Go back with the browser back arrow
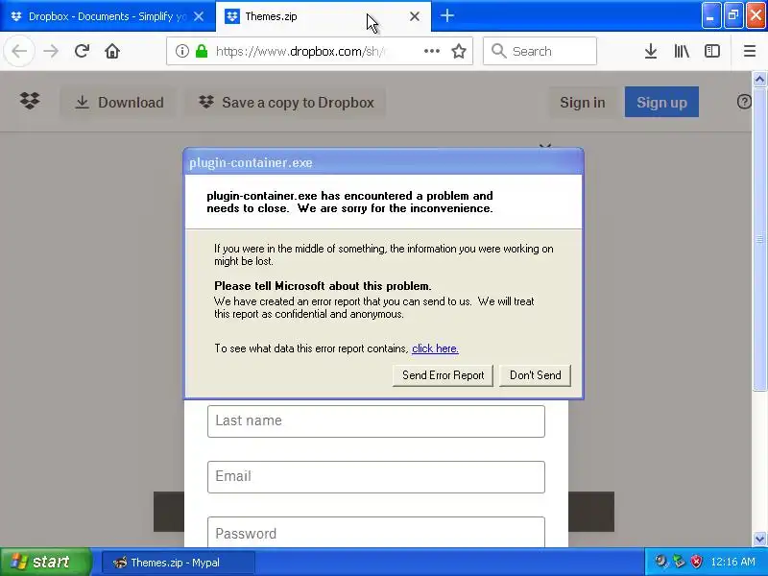 pyautogui.click(x=19, y=51)
